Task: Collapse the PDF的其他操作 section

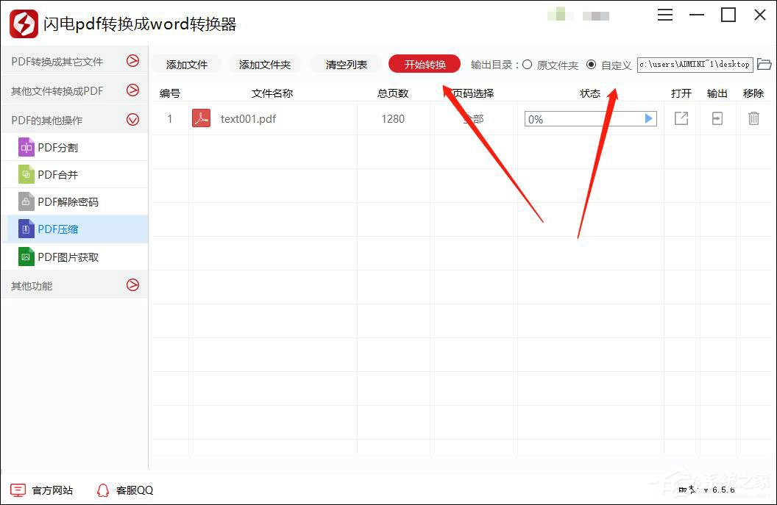Action: (x=133, y=119)
